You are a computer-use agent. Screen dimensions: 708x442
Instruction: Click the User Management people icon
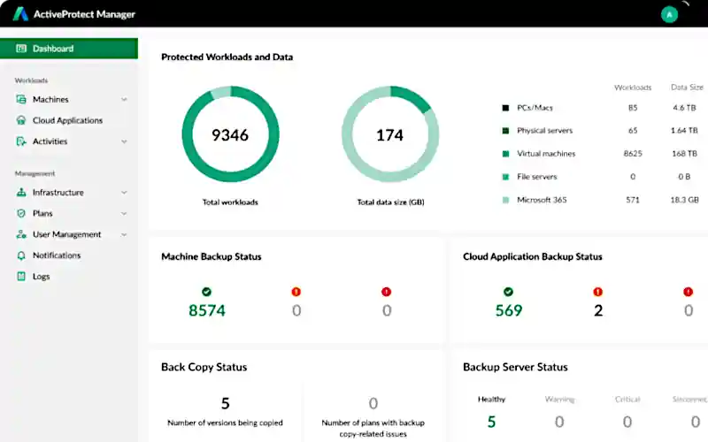click(x=20, y=234)
